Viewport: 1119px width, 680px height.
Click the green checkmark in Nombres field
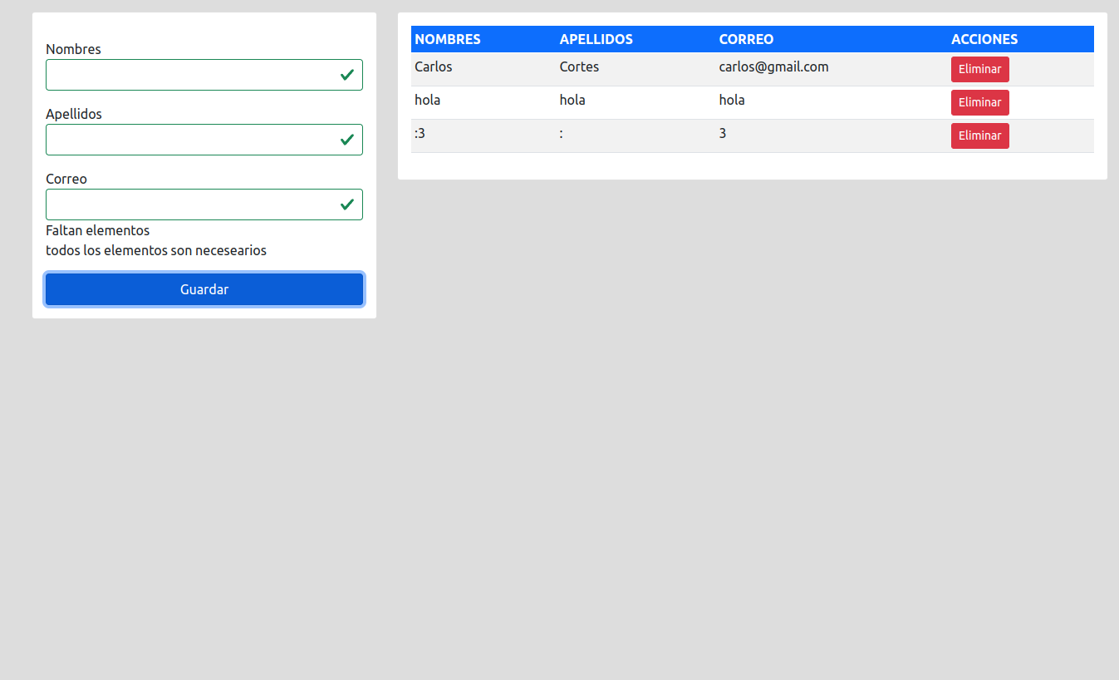pos(347,75)
